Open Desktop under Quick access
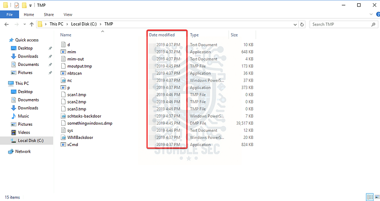Viewport: 380px width, 201px height. (x=25, y=48)
